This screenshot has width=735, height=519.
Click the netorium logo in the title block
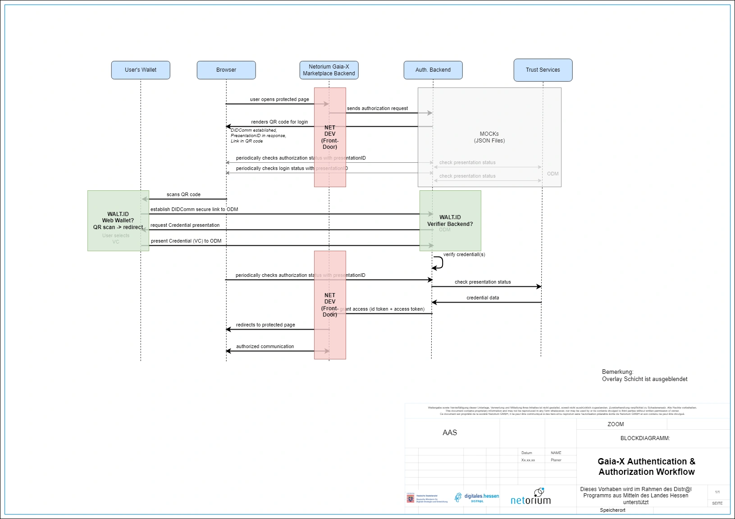point(530,497)
